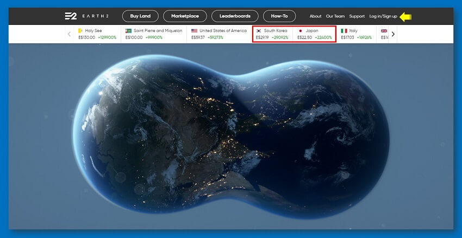Select the Holy See country name
The image size is (462, 238).
coord(93,30)
